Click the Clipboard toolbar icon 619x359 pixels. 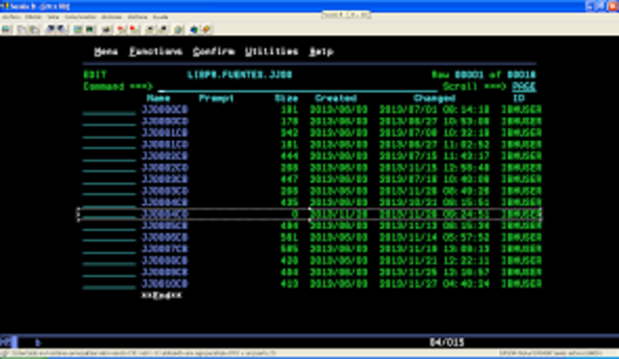(178, 30)
